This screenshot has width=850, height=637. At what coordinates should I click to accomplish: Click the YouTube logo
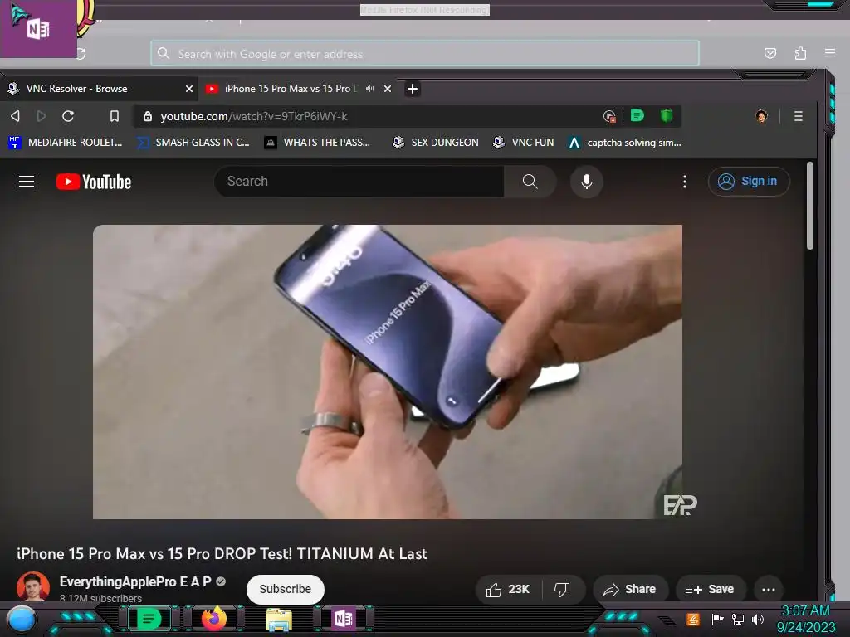click(94, 182)
